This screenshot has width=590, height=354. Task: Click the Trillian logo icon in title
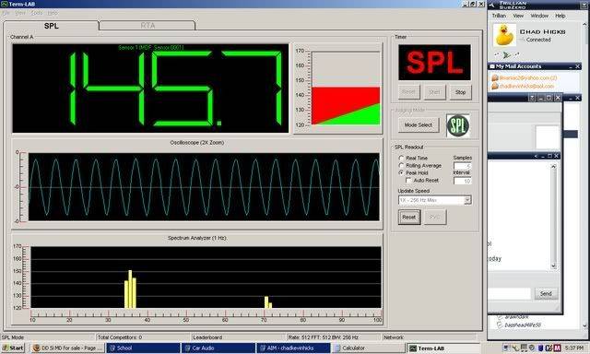(x=491, y=5)
